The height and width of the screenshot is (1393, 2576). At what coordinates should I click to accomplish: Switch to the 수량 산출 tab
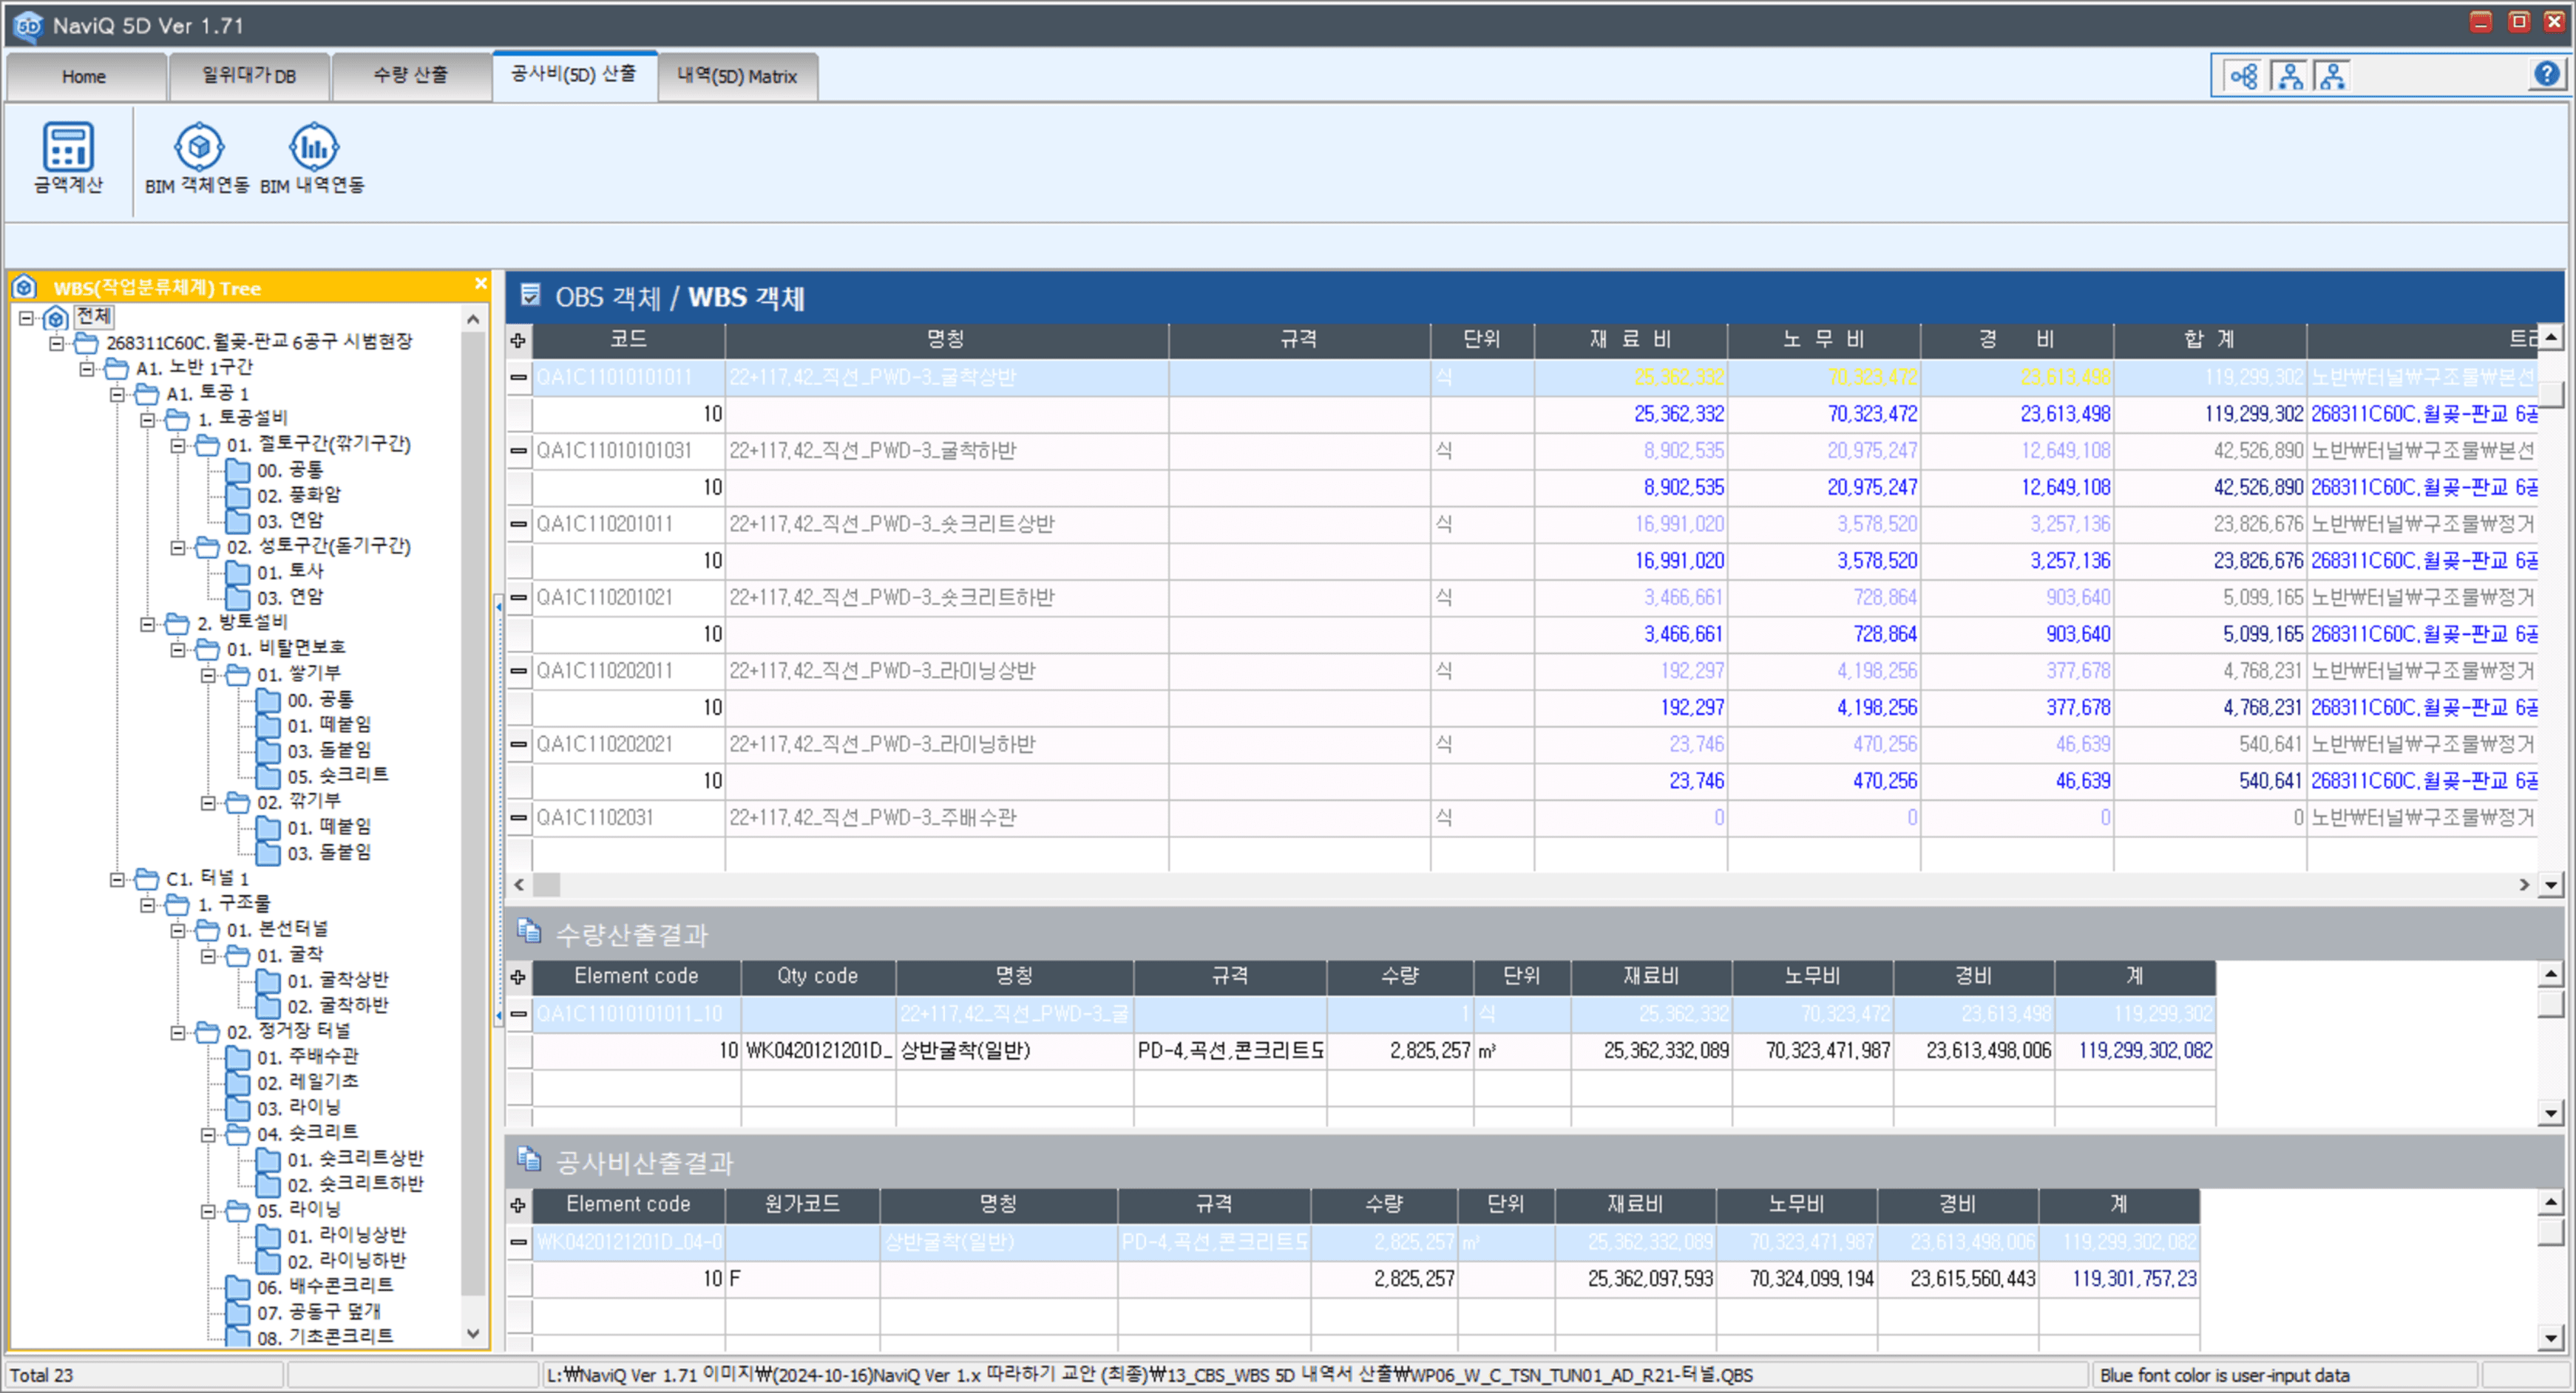(411, 76)
